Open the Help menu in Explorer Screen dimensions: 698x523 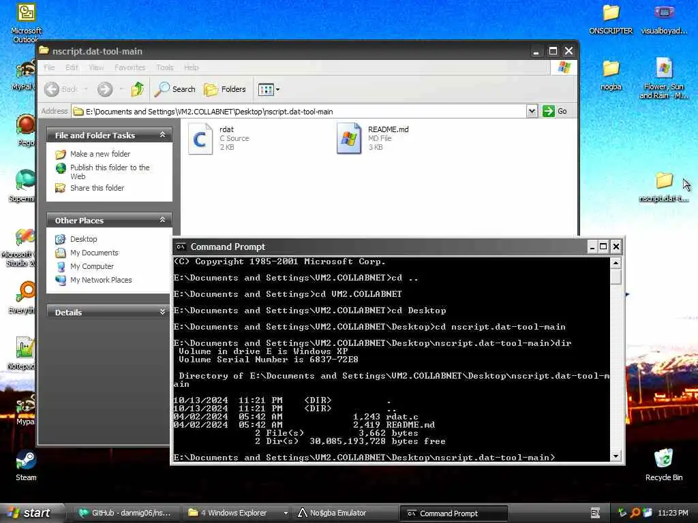[x=192, y=67]
